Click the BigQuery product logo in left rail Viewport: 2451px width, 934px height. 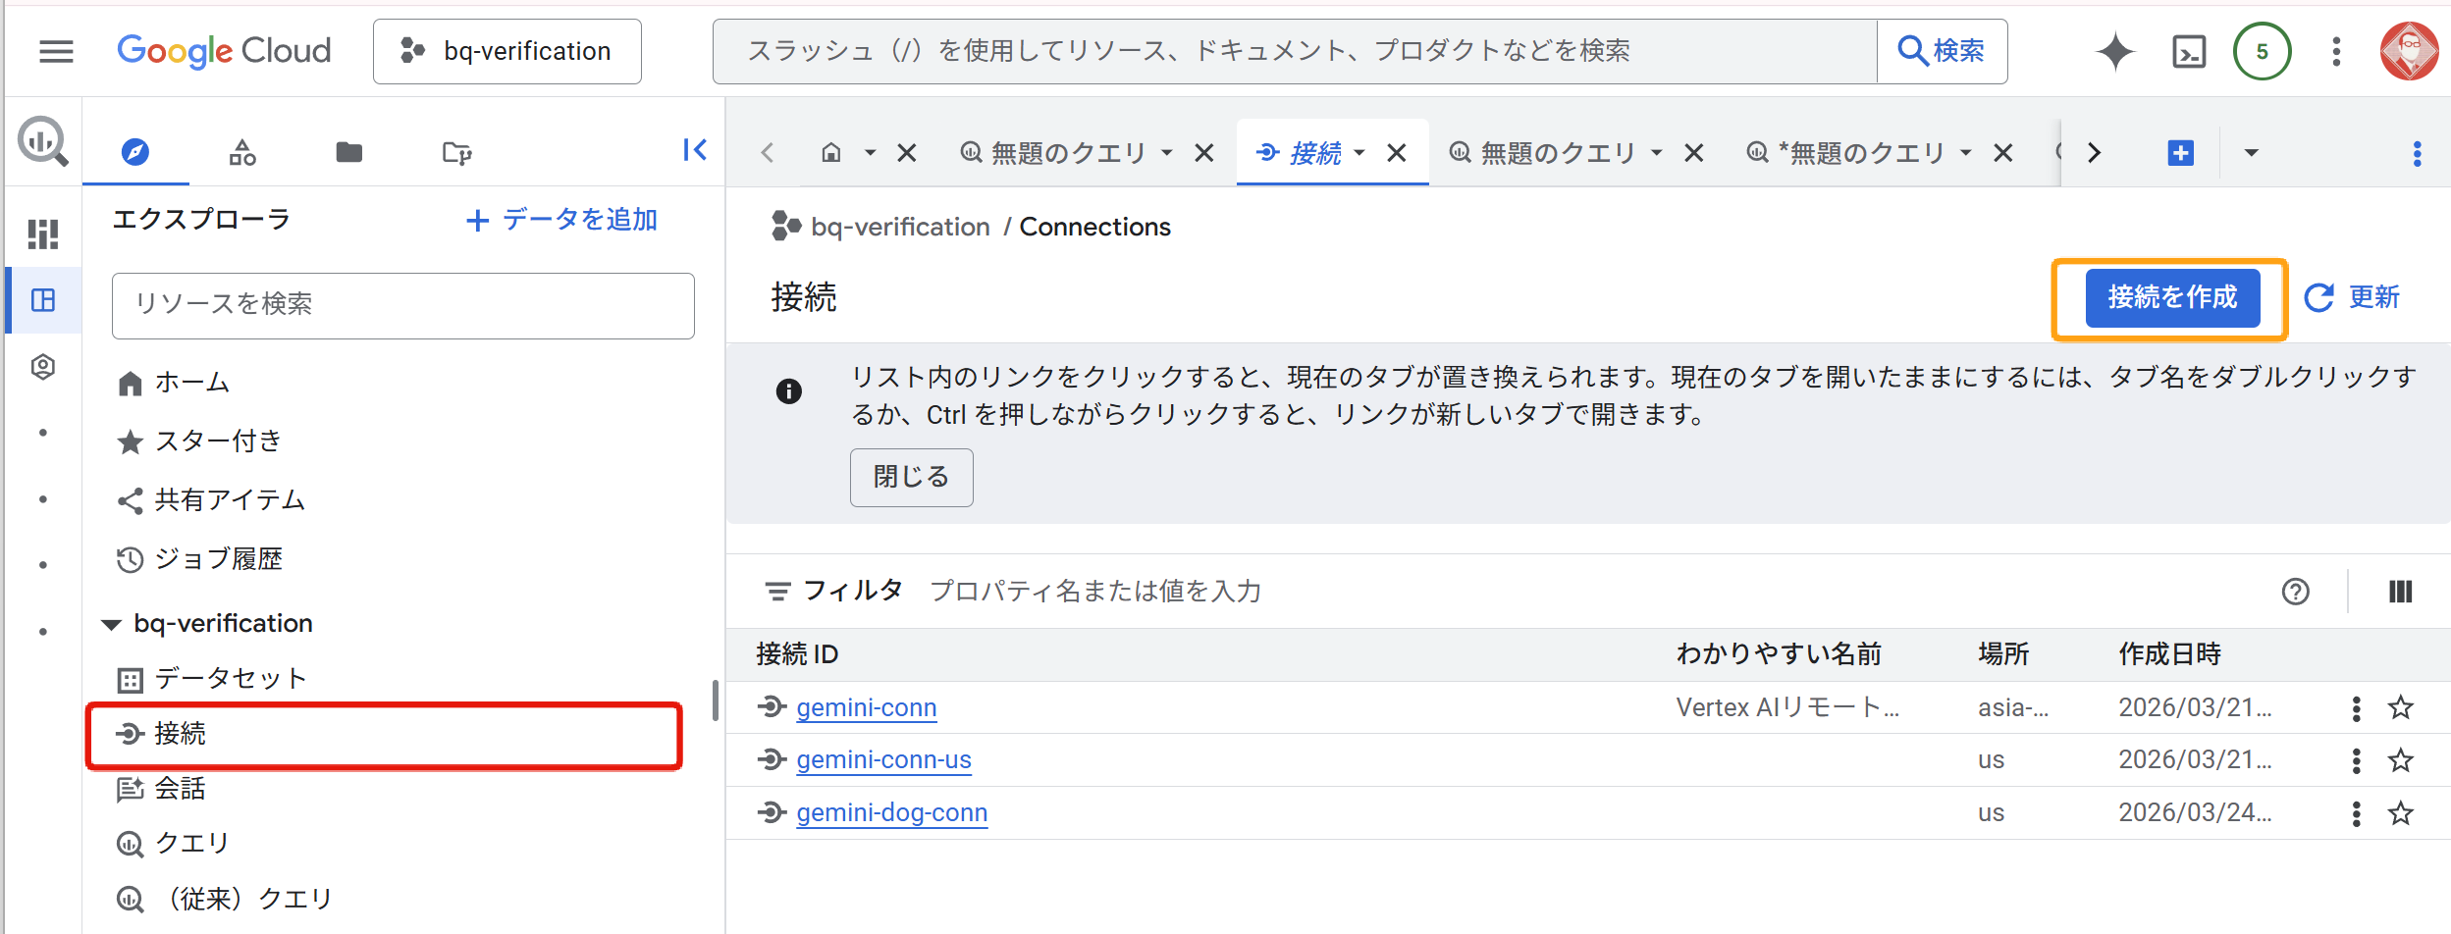point(42,141)
